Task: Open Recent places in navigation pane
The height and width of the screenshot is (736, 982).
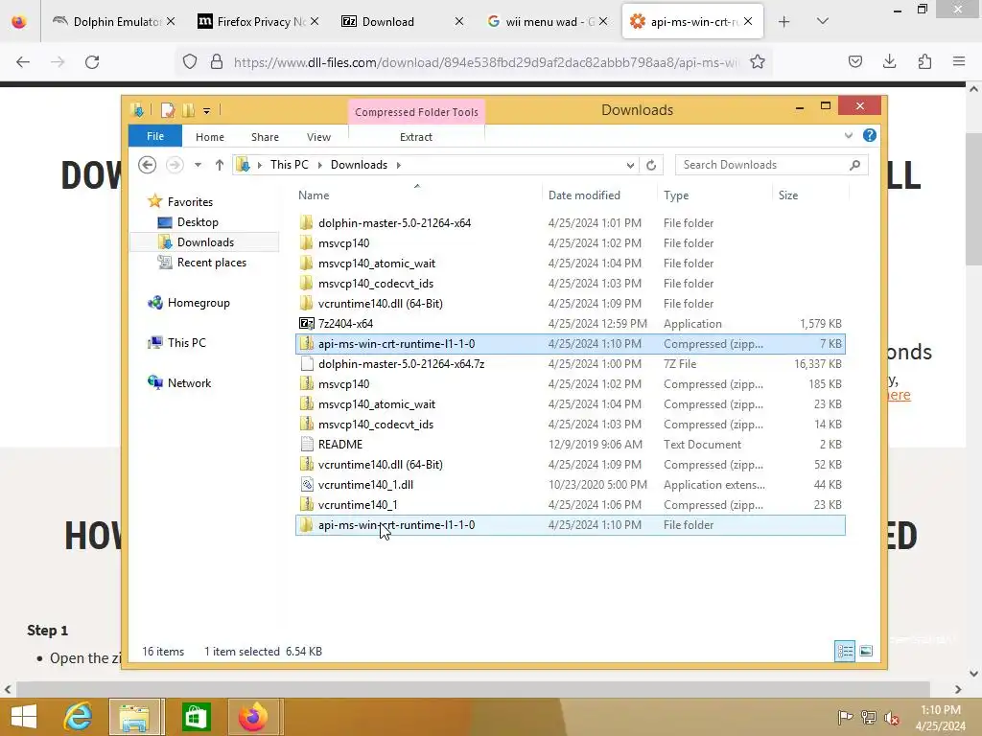Action: 212,263
